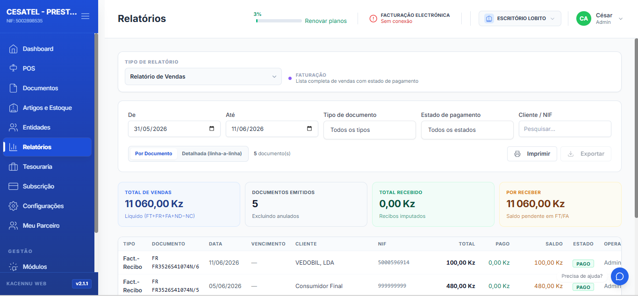Expand the Escritório Lobito selector chevron
The height and width of the screenshot is (296, 638).
(x=552, y=19)
